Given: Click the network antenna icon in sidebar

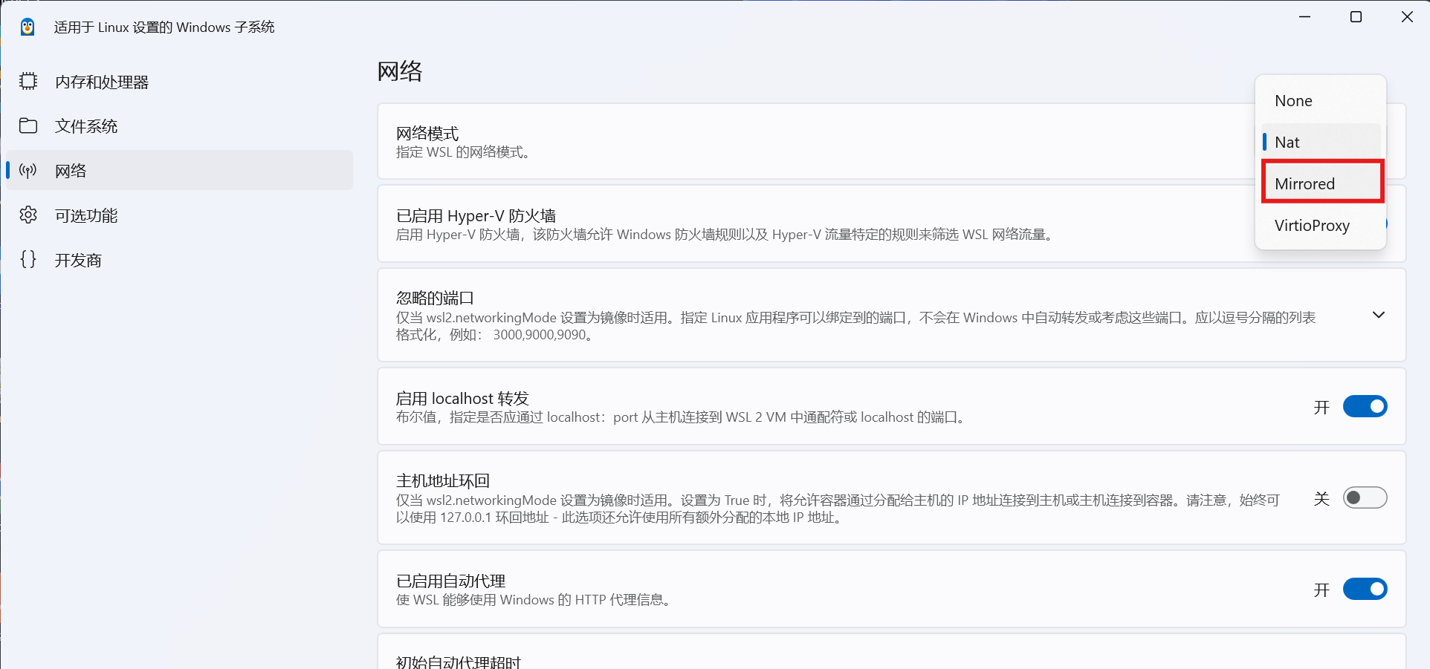Looking at the screenshot, I should tap(28, 171).
